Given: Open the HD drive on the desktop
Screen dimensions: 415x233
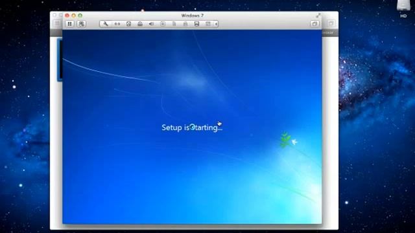Looking at the screenshot, I should pyautogui.click(x=403, y=8).
